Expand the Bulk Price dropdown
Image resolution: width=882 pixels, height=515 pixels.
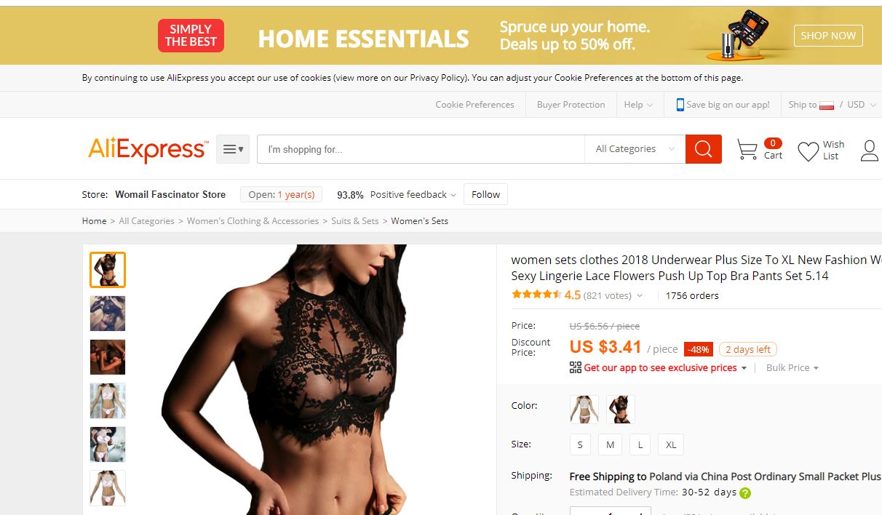point(792,368)
